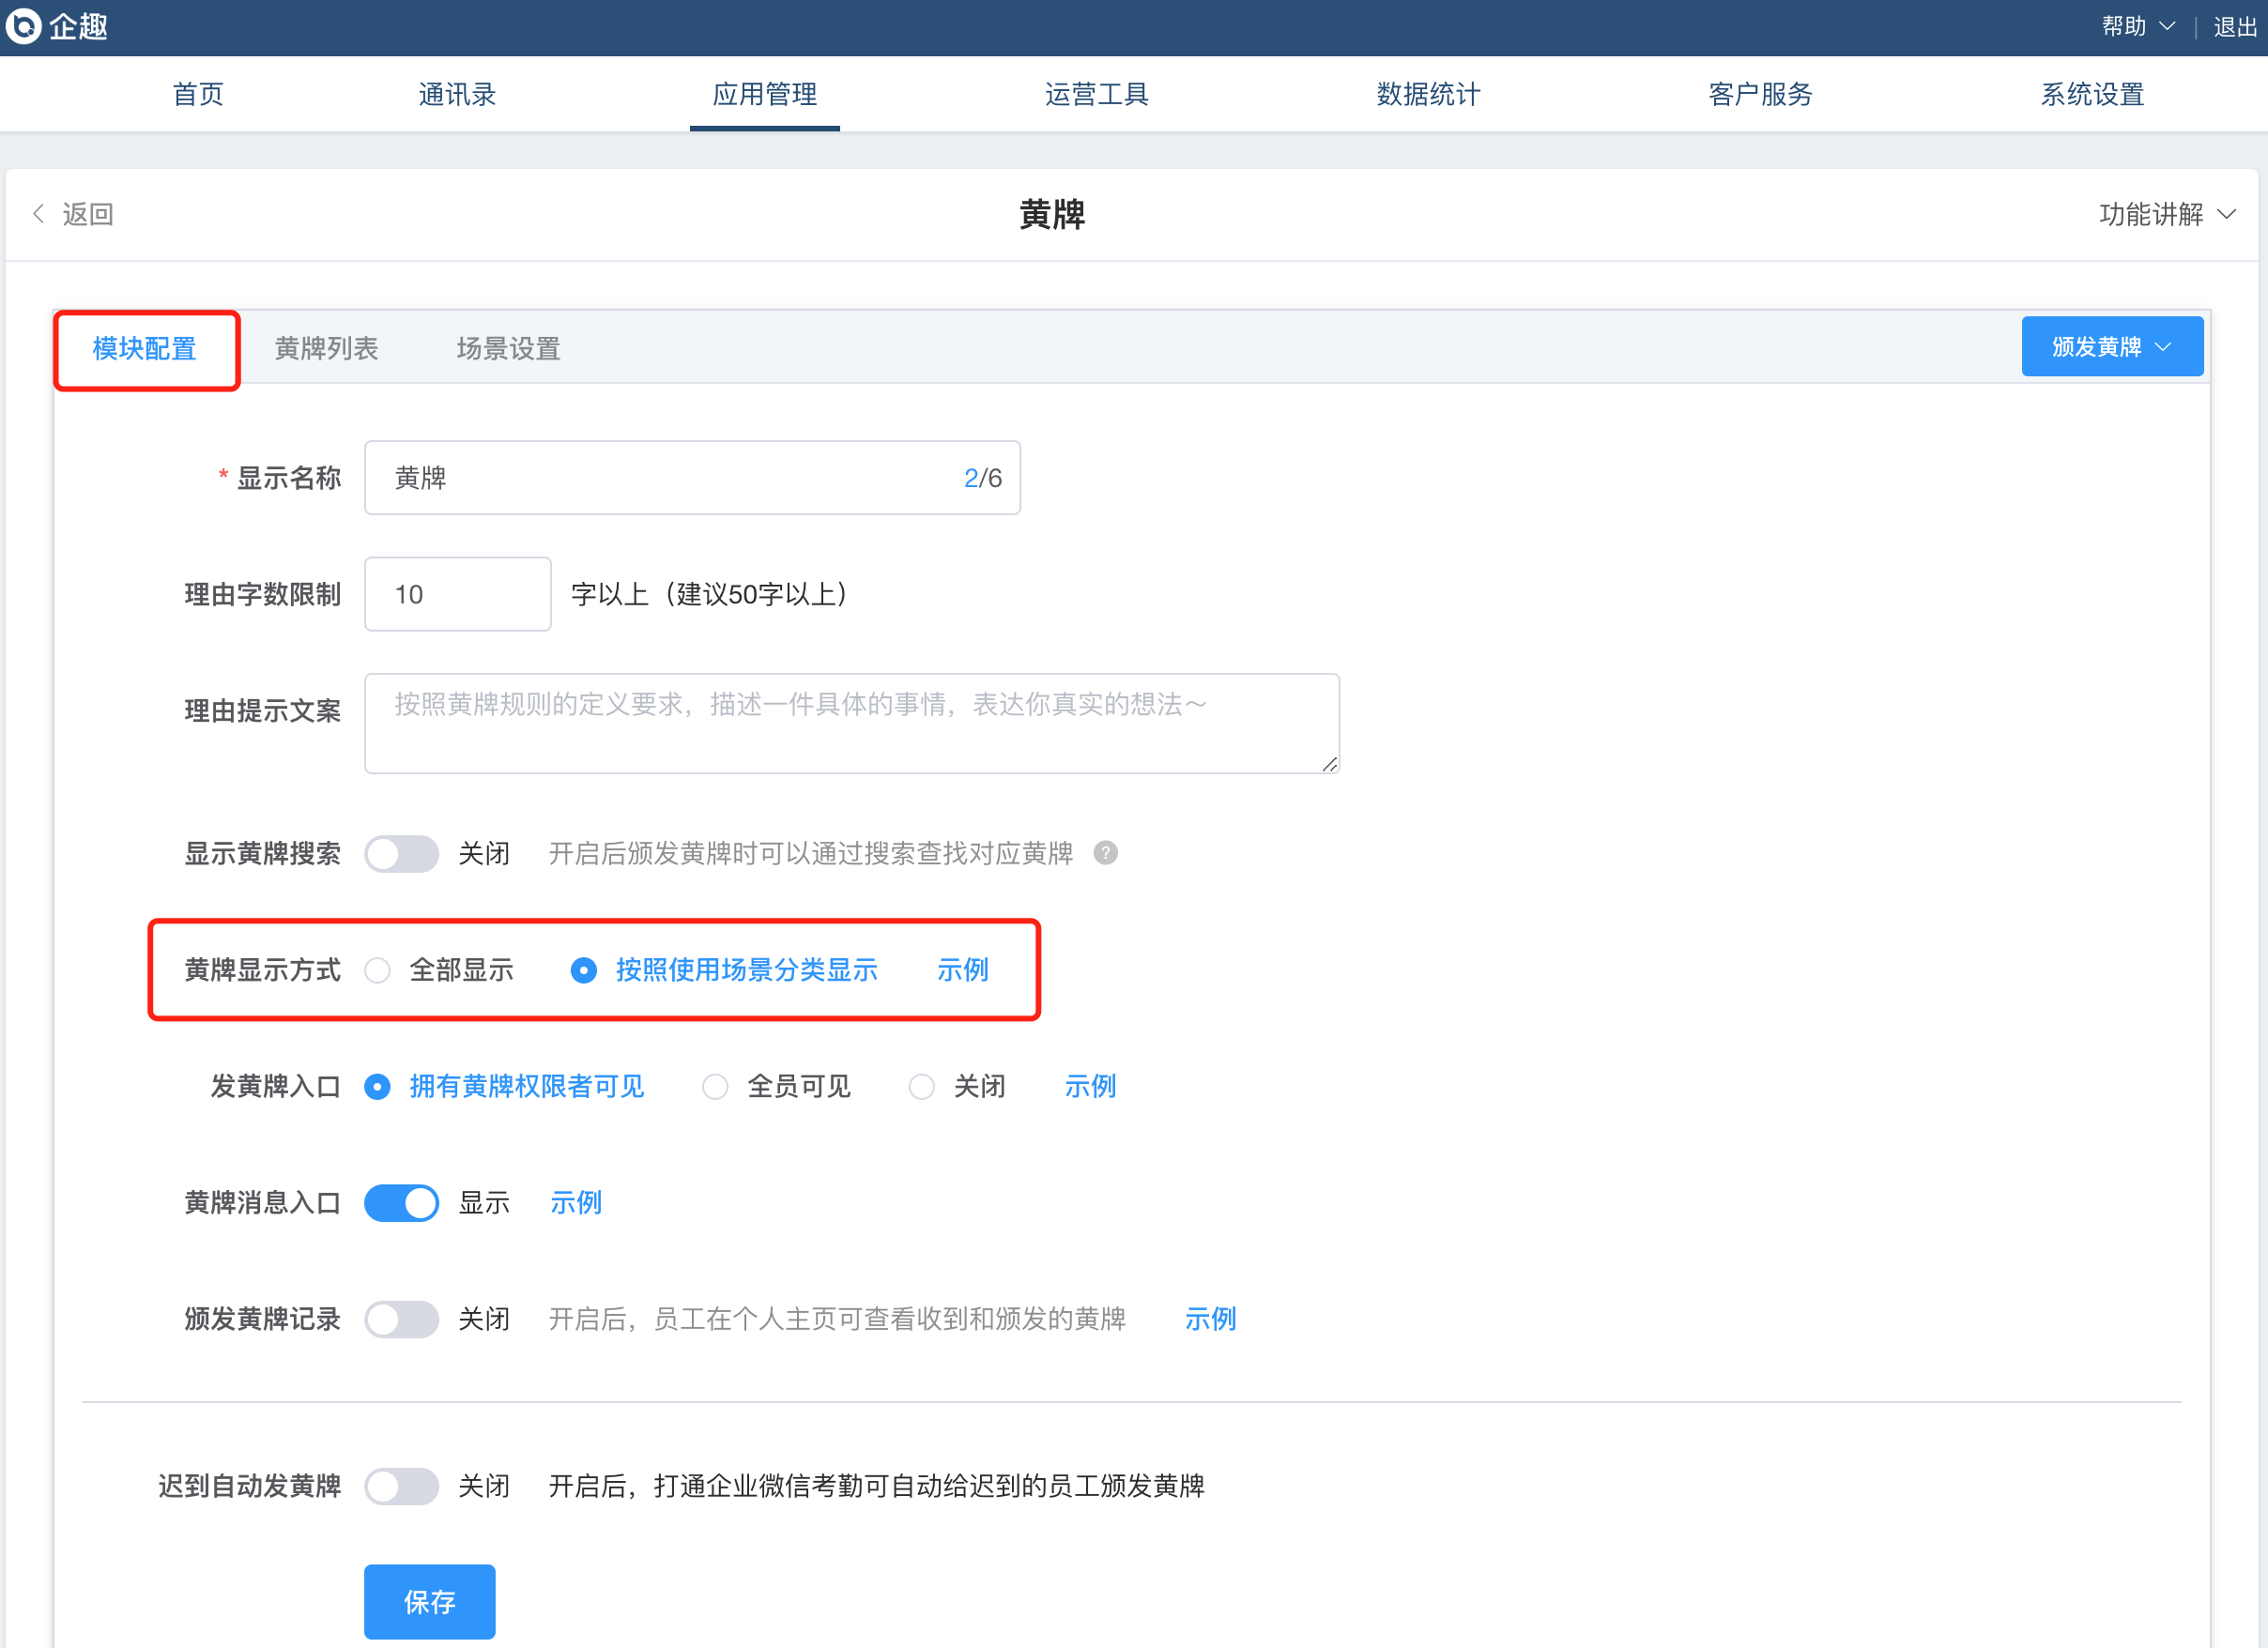Turn off the 黄牌消息入口 switch

click(x=401, y=1203)
